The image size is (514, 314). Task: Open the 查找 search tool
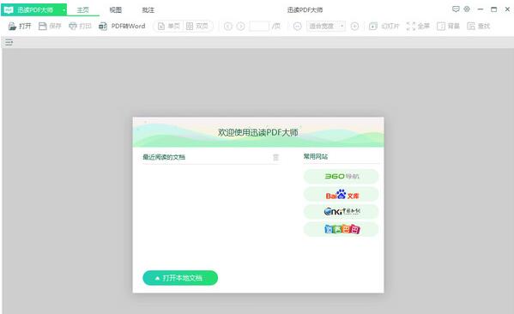pos(479,27)
